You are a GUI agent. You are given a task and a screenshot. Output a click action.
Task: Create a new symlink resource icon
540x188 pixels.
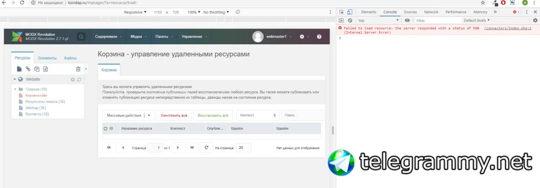pyautogui.click(x=37, y=69)
